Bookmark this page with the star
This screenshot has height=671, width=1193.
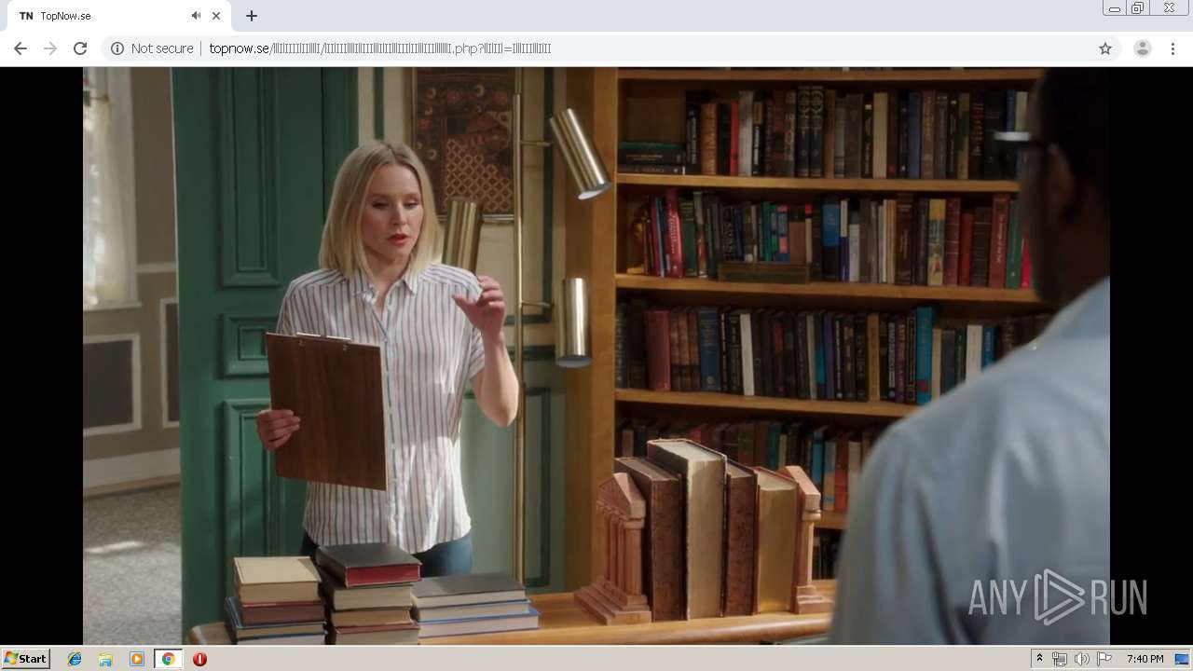(1105, 48)
